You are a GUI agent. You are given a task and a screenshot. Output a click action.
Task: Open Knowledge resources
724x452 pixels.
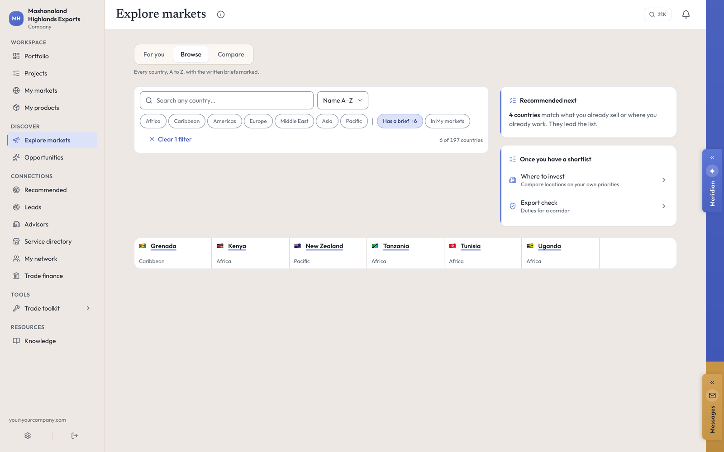tap(52, 341)
